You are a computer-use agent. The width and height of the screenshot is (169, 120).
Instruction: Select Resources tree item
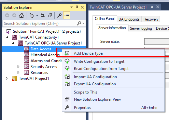(x=39, y=73)
